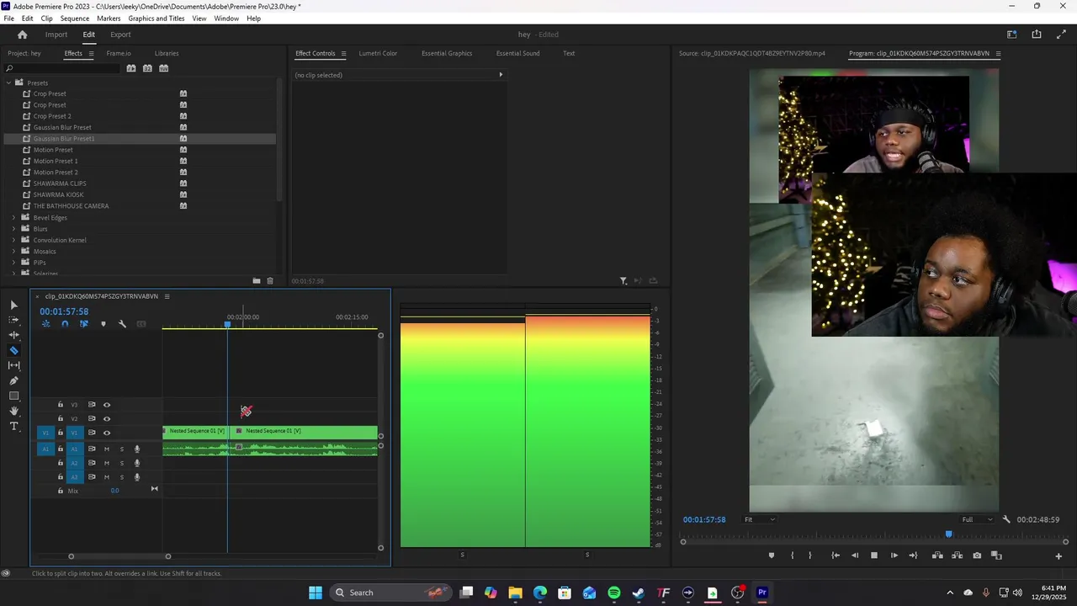Image resolution: width=1077 pixels, height=606 pixels.
Task: Mark Out point in Program Monitor
Action: (x=810, y=555)
